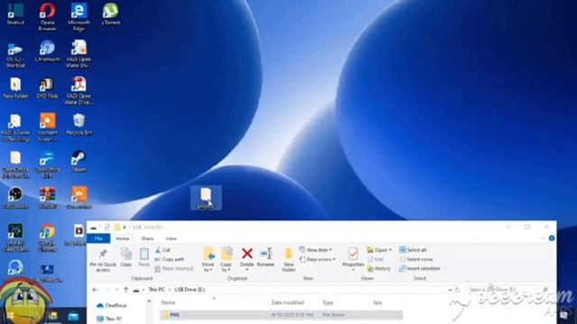The width and height of the screenshot is (577, 324).
Task: Click the Rename icon in Organize group
Action: [x=266, y=254]
